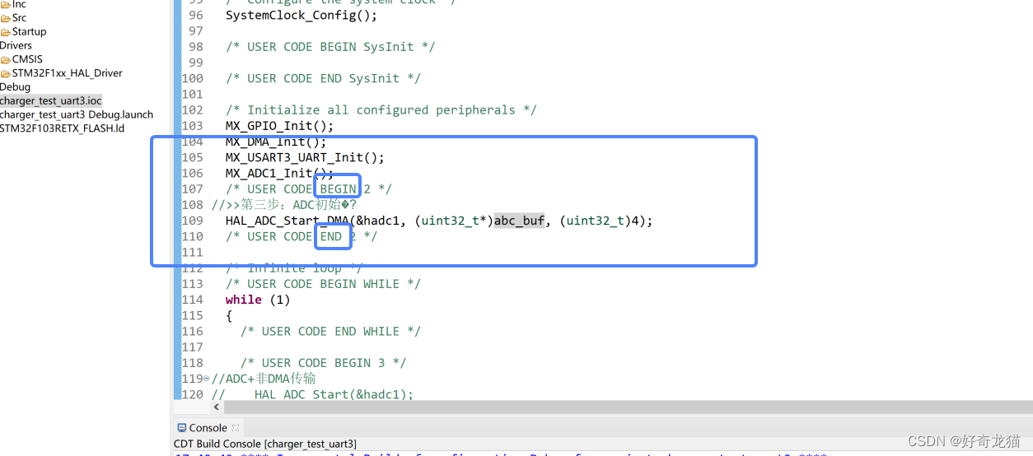Open the Src folder in the project tree
The image size is (1033, 456).
click(x=19, y=17)
